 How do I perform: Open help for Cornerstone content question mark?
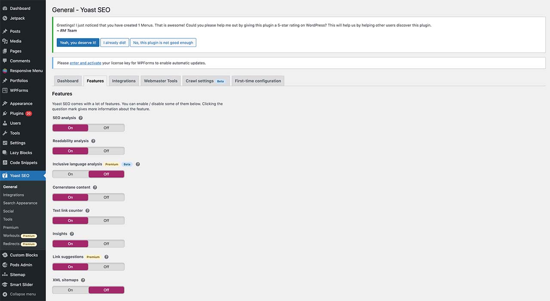[x=95, y=187]
